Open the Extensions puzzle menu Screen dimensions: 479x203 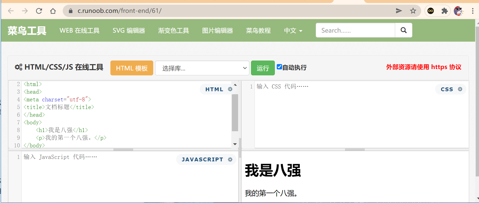point(444,11)
